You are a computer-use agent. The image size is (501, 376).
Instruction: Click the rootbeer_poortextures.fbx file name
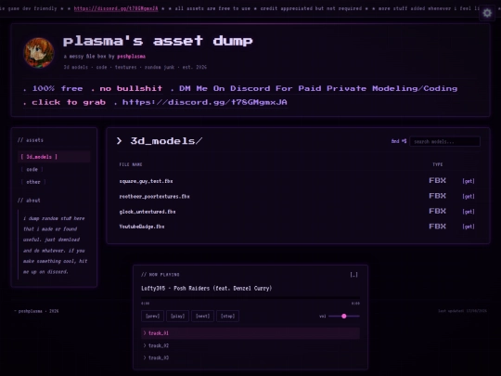pos(154,196)
